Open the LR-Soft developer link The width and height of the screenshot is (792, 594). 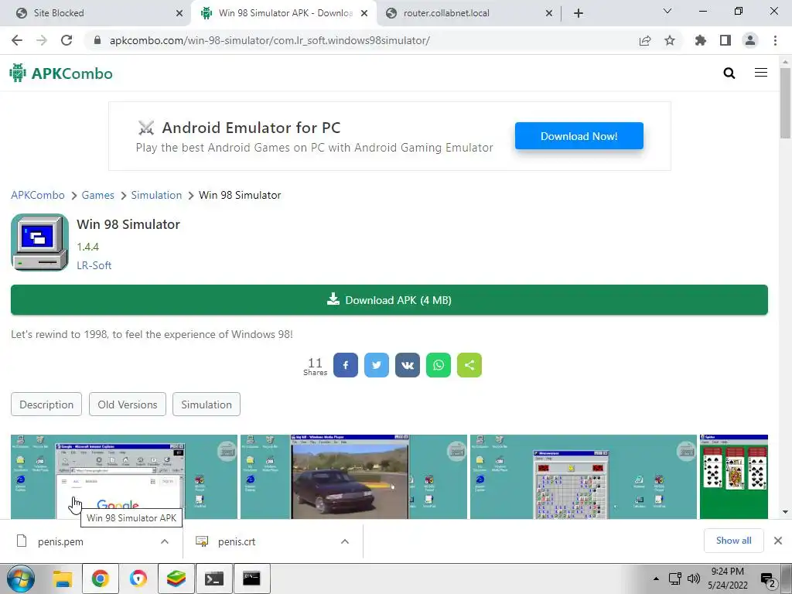[x=94, y=265]
